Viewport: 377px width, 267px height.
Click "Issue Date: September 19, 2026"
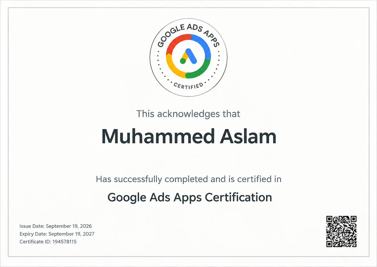56,226
